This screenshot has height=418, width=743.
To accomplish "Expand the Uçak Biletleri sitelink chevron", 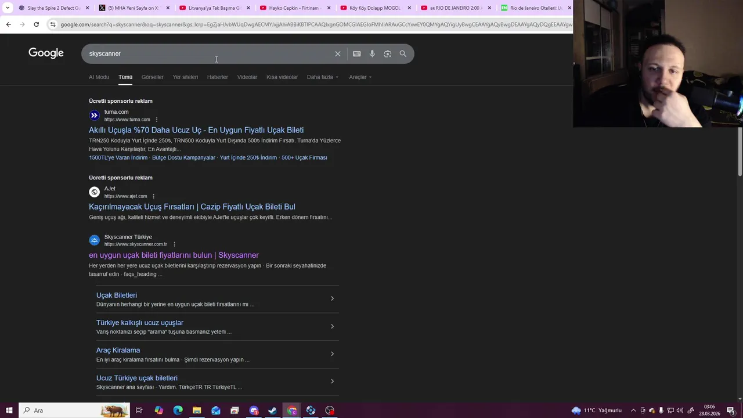I will coord(332,298).
